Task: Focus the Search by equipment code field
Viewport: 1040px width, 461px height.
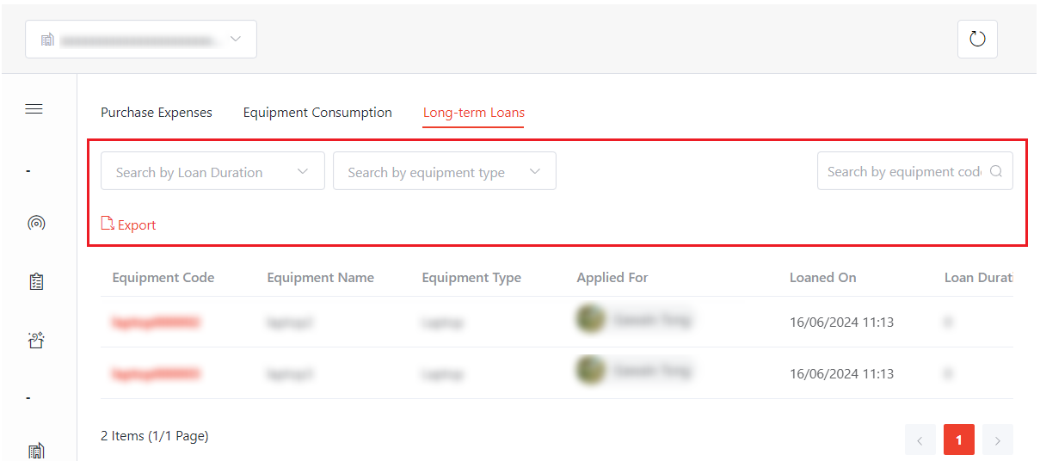Action: pyautogui.click(x=903, y=171)
